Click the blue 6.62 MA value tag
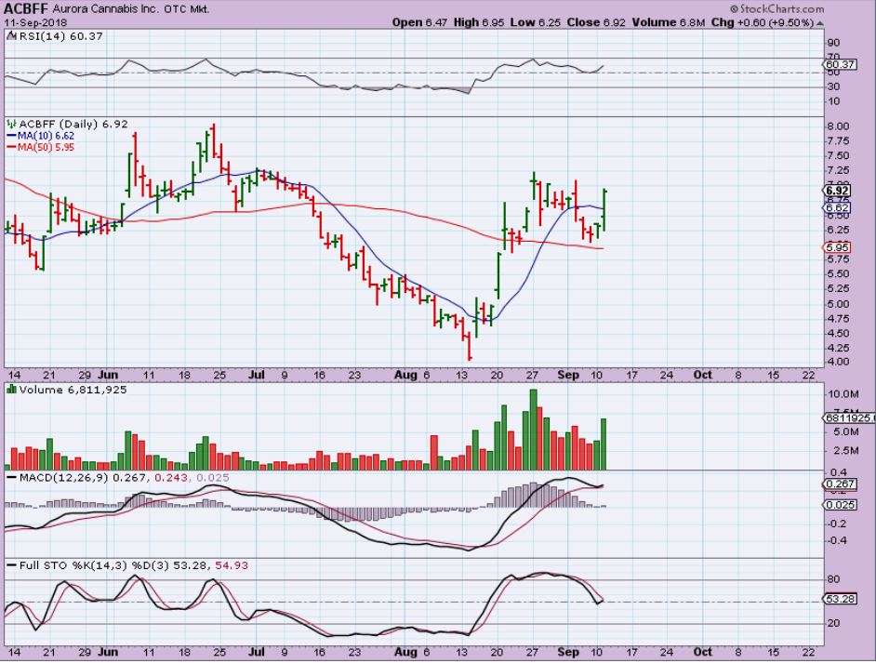876x663 pixels. (837, 207)
